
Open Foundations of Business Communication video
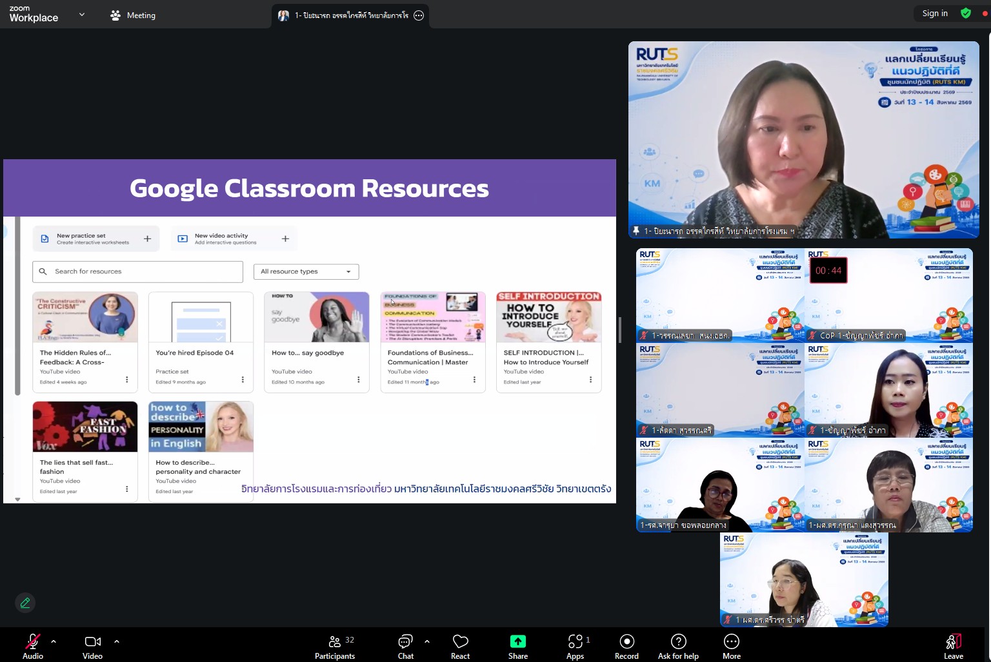(x=433, y=342)
